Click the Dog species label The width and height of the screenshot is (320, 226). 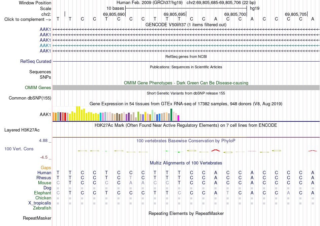tap(47, 188)
